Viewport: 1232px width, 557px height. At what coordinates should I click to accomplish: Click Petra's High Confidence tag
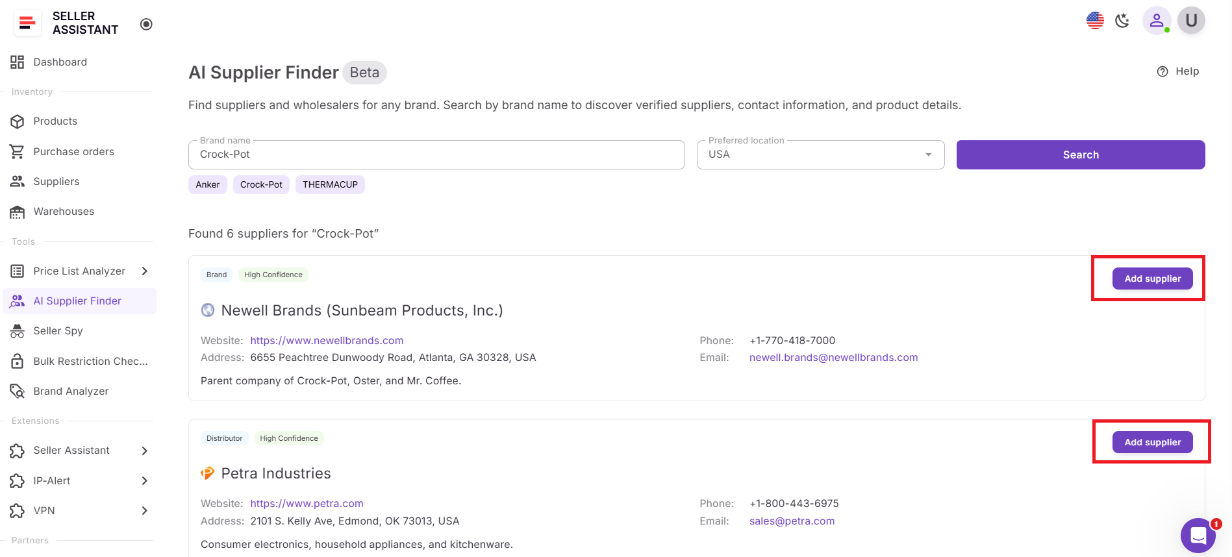(x=289, y=438)
